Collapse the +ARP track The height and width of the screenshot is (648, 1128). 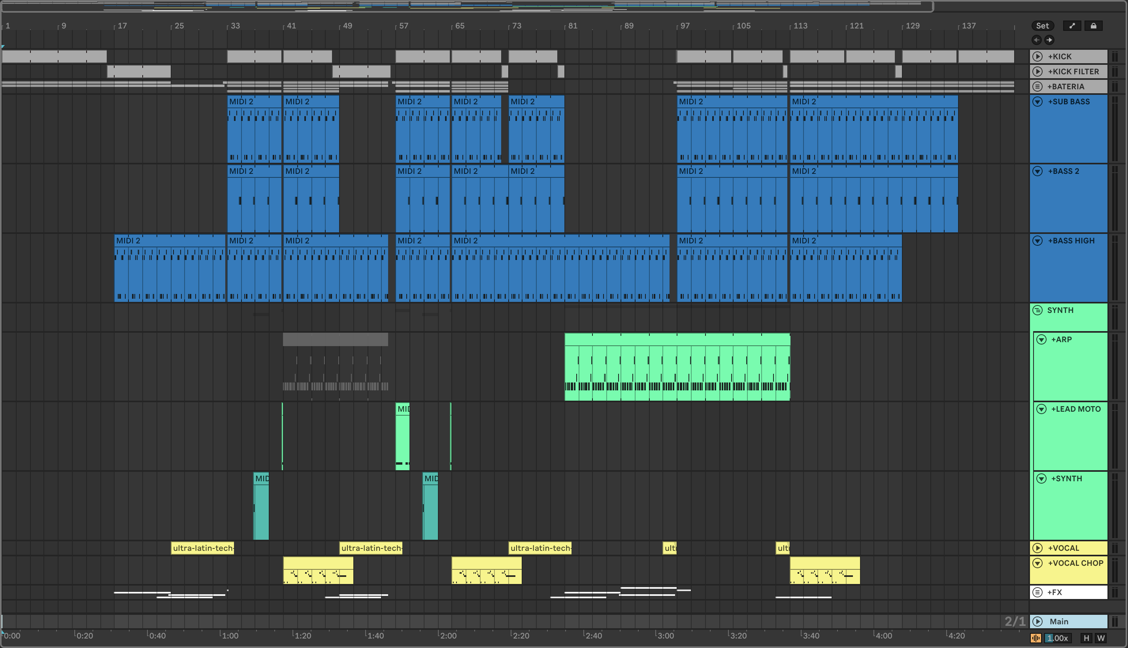1041,339
